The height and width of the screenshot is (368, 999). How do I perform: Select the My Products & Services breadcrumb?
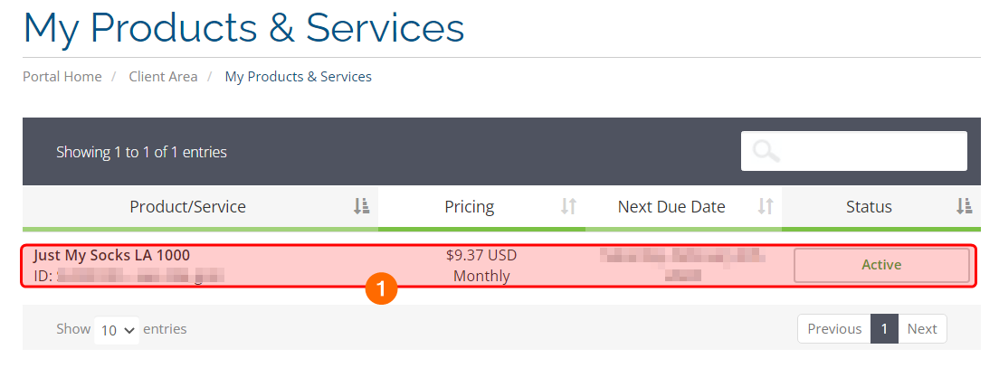pos(298,77)
